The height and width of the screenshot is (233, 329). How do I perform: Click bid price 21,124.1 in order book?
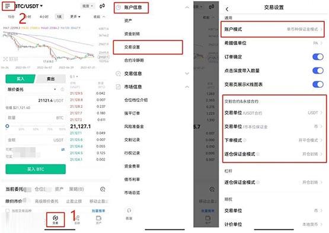click(76, 159)
